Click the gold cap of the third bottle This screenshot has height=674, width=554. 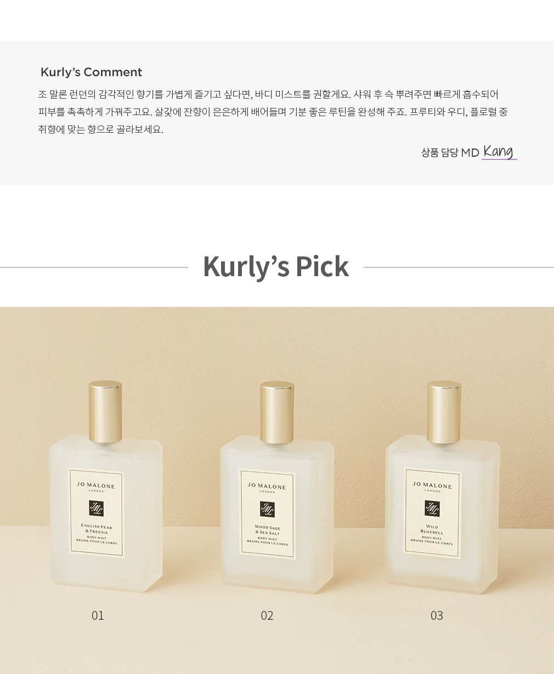coord(444,412)
